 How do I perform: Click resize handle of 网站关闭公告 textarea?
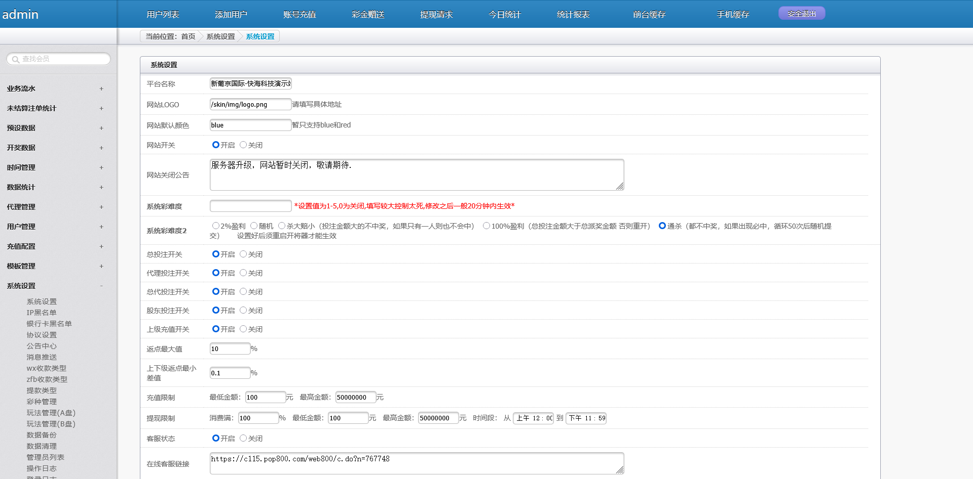(x=620, y=187)
